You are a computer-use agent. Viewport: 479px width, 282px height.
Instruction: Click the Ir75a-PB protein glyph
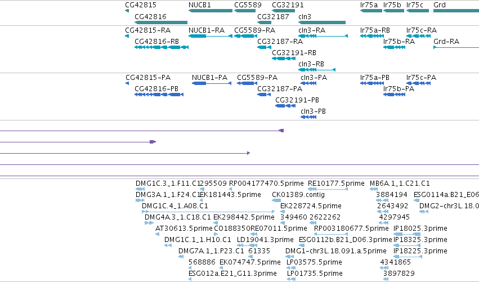click(x=372, y=83)
